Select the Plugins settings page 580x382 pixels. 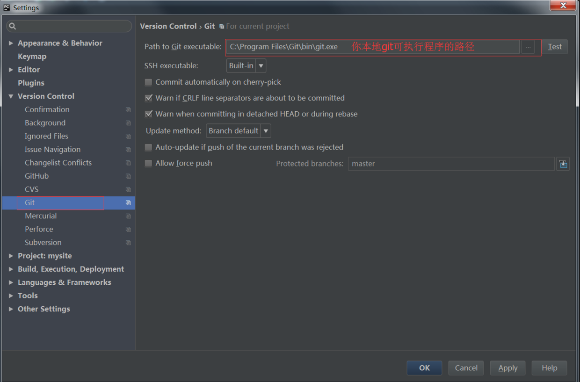click(31, 83)
